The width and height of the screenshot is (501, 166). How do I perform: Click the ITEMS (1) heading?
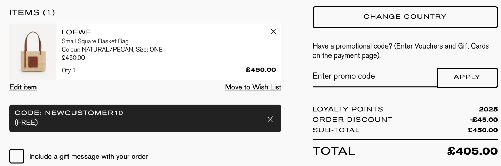click(x=32, y=13)
